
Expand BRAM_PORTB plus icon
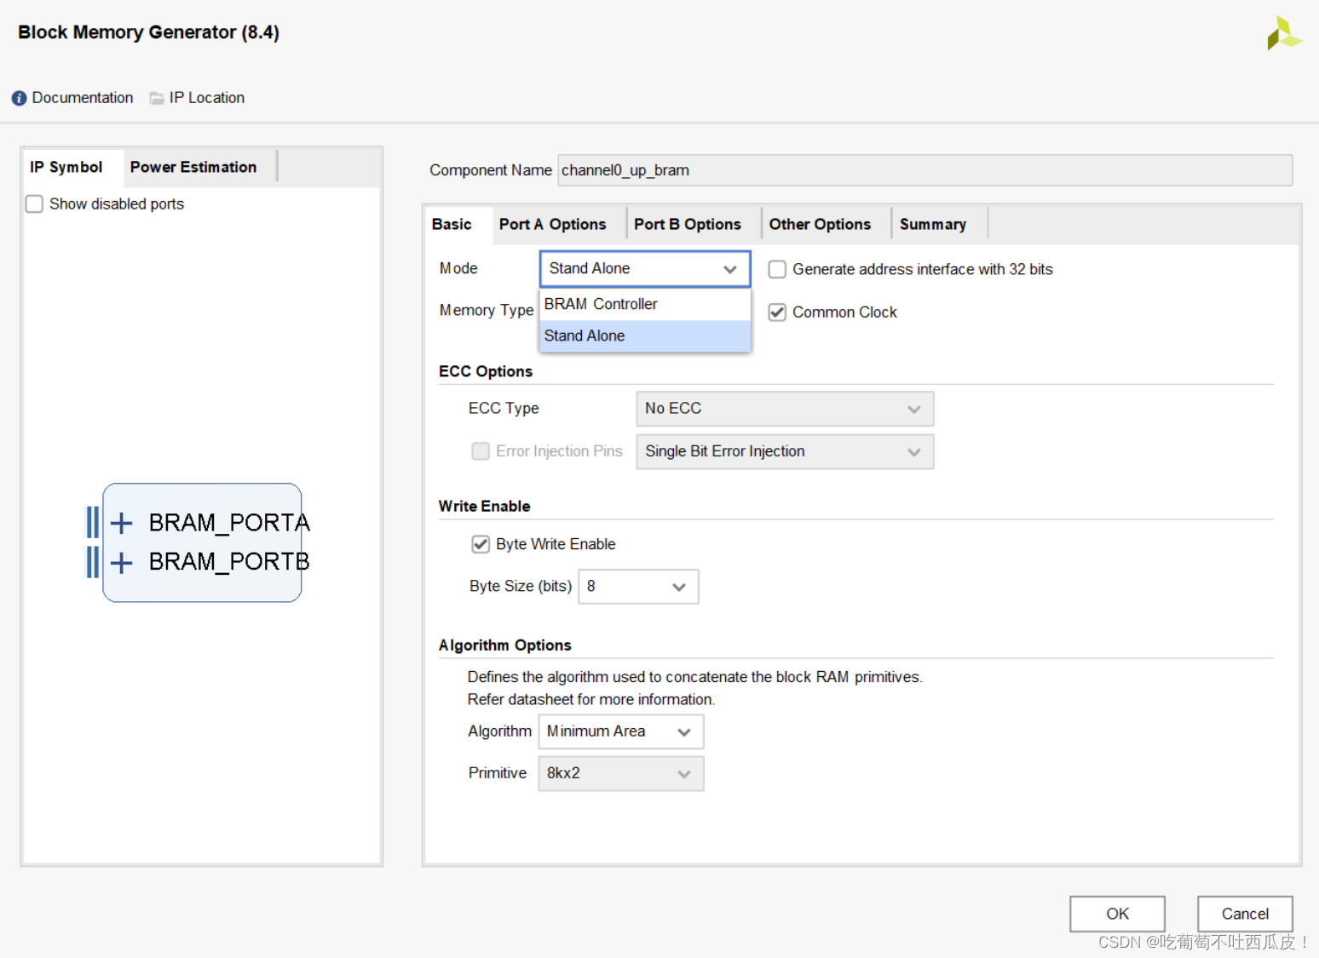point(122,562)
